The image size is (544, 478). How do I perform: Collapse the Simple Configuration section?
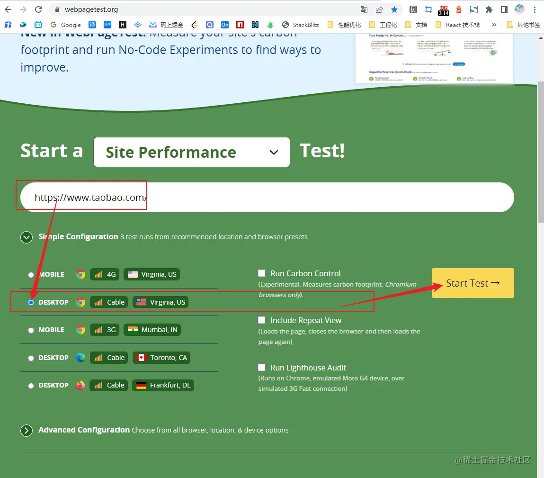click(x=27, y=237)
